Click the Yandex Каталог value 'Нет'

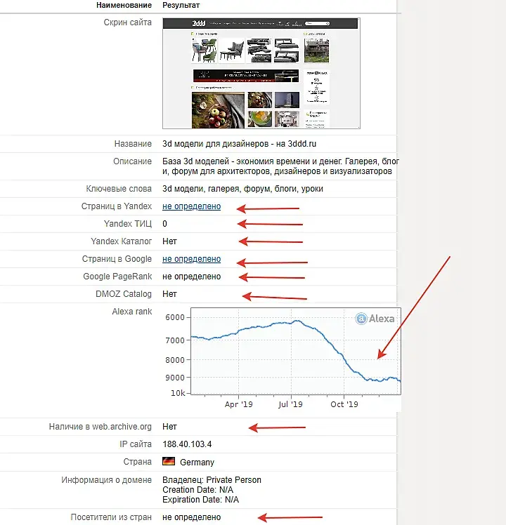tap(169, 241)
